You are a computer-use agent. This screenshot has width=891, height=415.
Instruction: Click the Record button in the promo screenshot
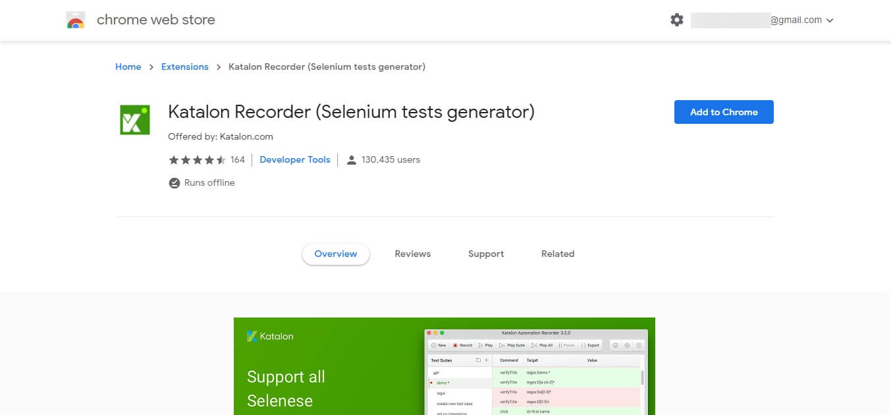(x=462, y=345)
